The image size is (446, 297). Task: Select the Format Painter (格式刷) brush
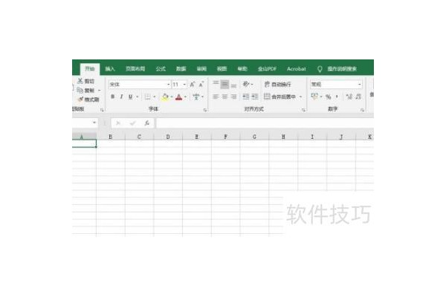(81, 99)
